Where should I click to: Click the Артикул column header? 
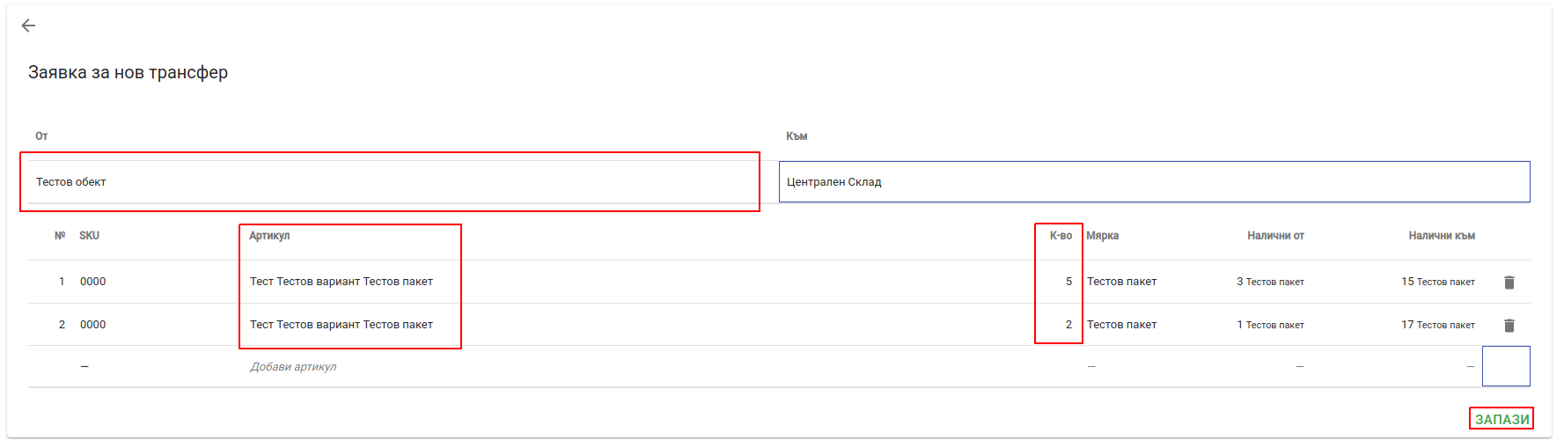point(269,236)
